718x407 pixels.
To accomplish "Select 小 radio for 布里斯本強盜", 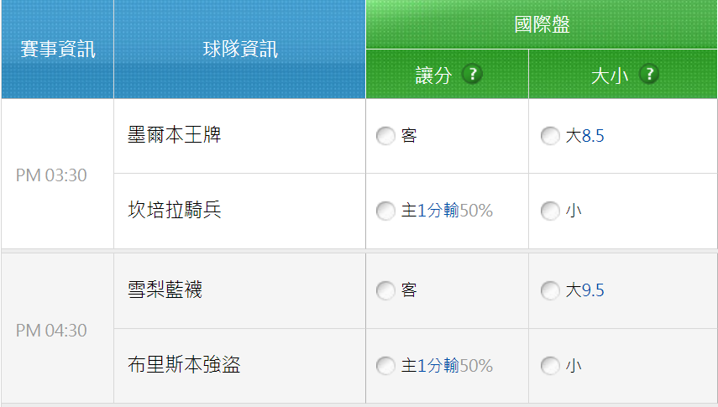I will point(550,366).
